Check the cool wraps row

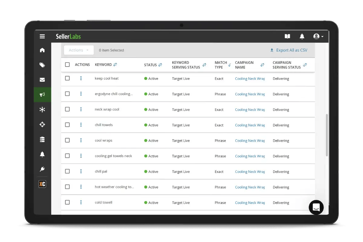tap(67, 140)
